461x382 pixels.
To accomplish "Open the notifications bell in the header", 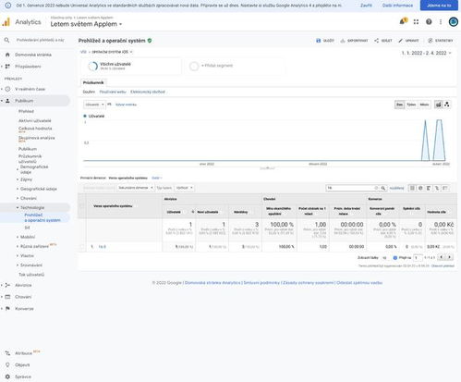I will pyautogui.click(x=403, y=21).
